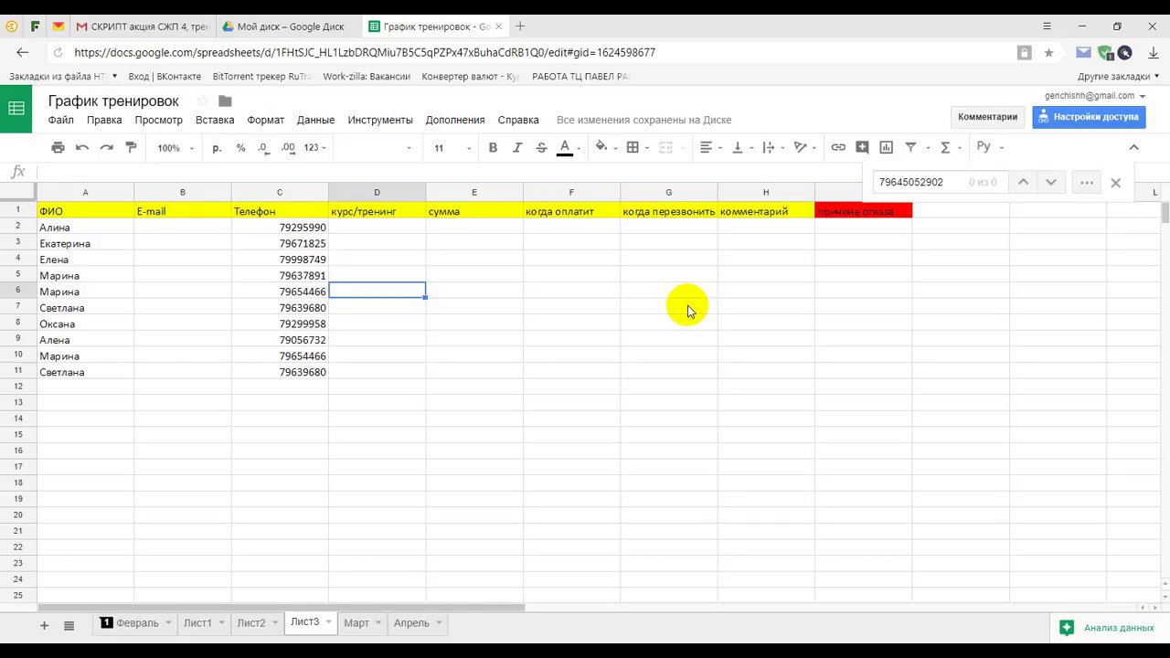Insert a comment via toolbar
The image size is (1170, 658).
862,147
